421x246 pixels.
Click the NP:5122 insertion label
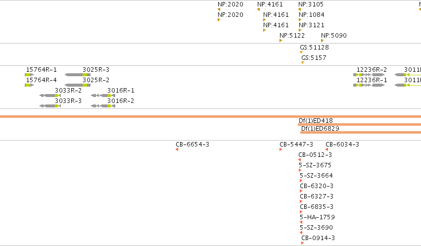click(292, 36)
